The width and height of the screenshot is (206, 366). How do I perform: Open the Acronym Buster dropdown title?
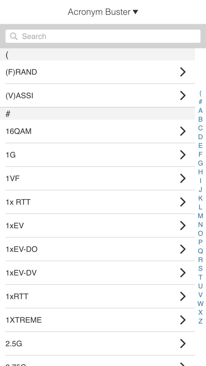coord(103,12)
